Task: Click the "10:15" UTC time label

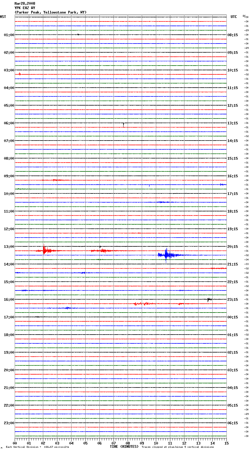Action: (x=233, y=70)
